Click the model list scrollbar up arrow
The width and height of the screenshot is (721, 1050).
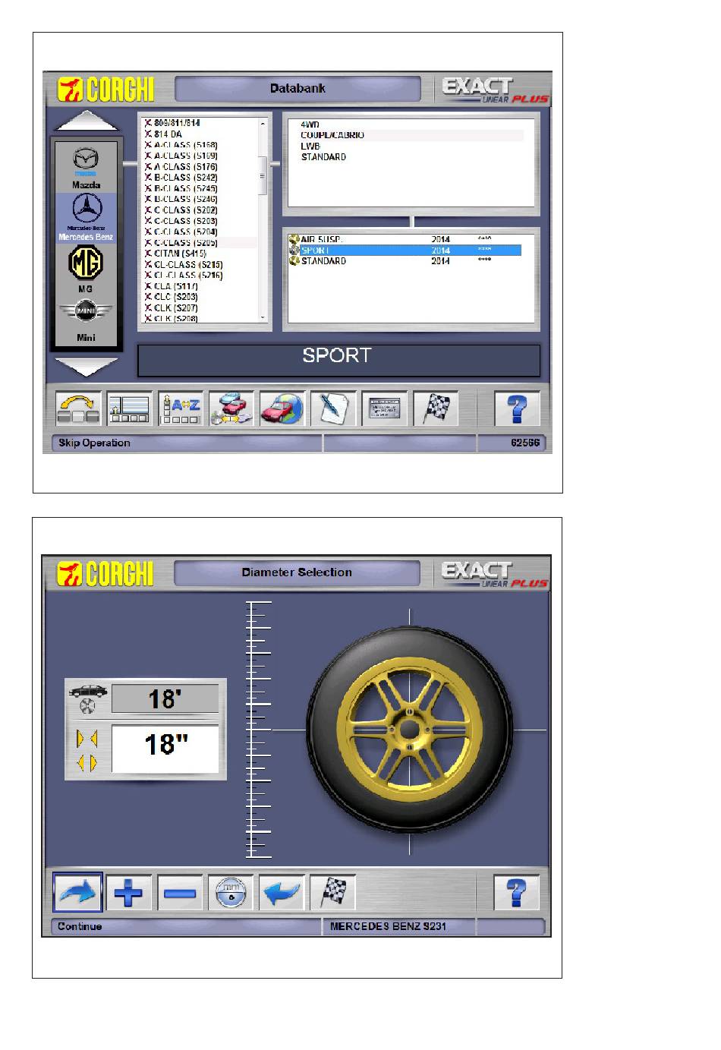point(263,123)
